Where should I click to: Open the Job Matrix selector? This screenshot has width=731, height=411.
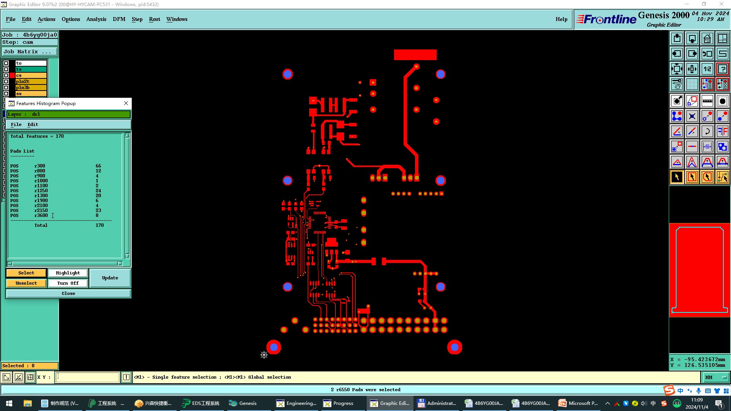(x=30, y=52)
